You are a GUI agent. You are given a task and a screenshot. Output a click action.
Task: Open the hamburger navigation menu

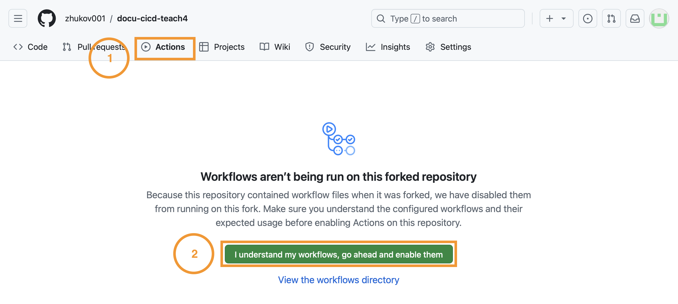click(x=18, y=18)
